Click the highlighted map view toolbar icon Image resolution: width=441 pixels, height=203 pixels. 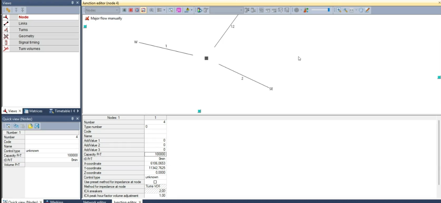(143, 10)
